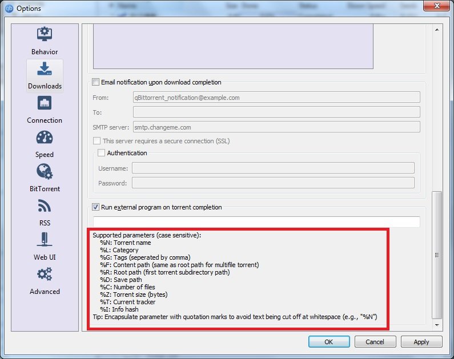
Task: Click the scroll up arrow of scrollbar
Action: click(437, 29)
